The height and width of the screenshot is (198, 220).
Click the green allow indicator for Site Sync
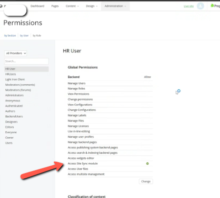pos(147,164)
